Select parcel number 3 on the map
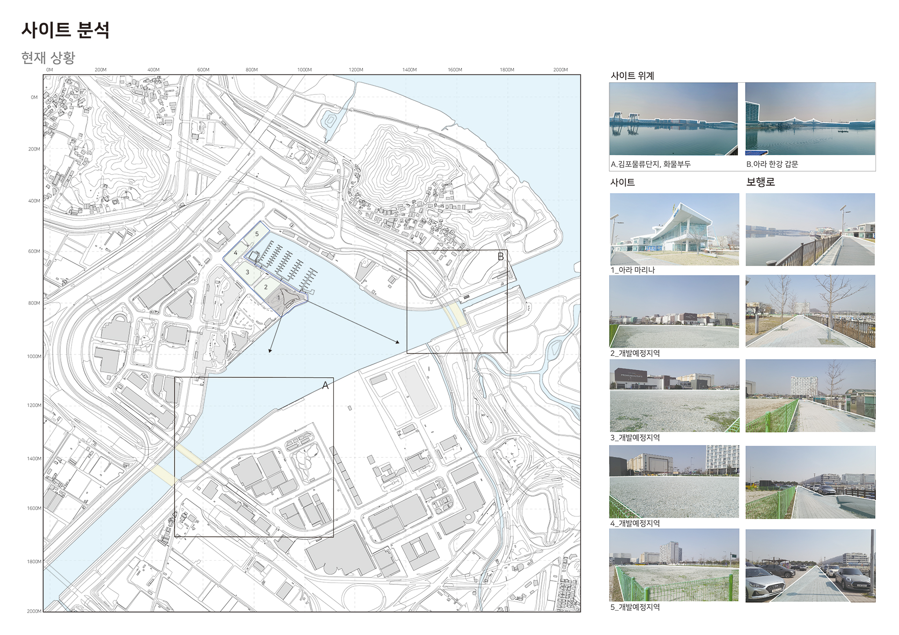The height and width of the screenshot is (635, 899). 247,272
